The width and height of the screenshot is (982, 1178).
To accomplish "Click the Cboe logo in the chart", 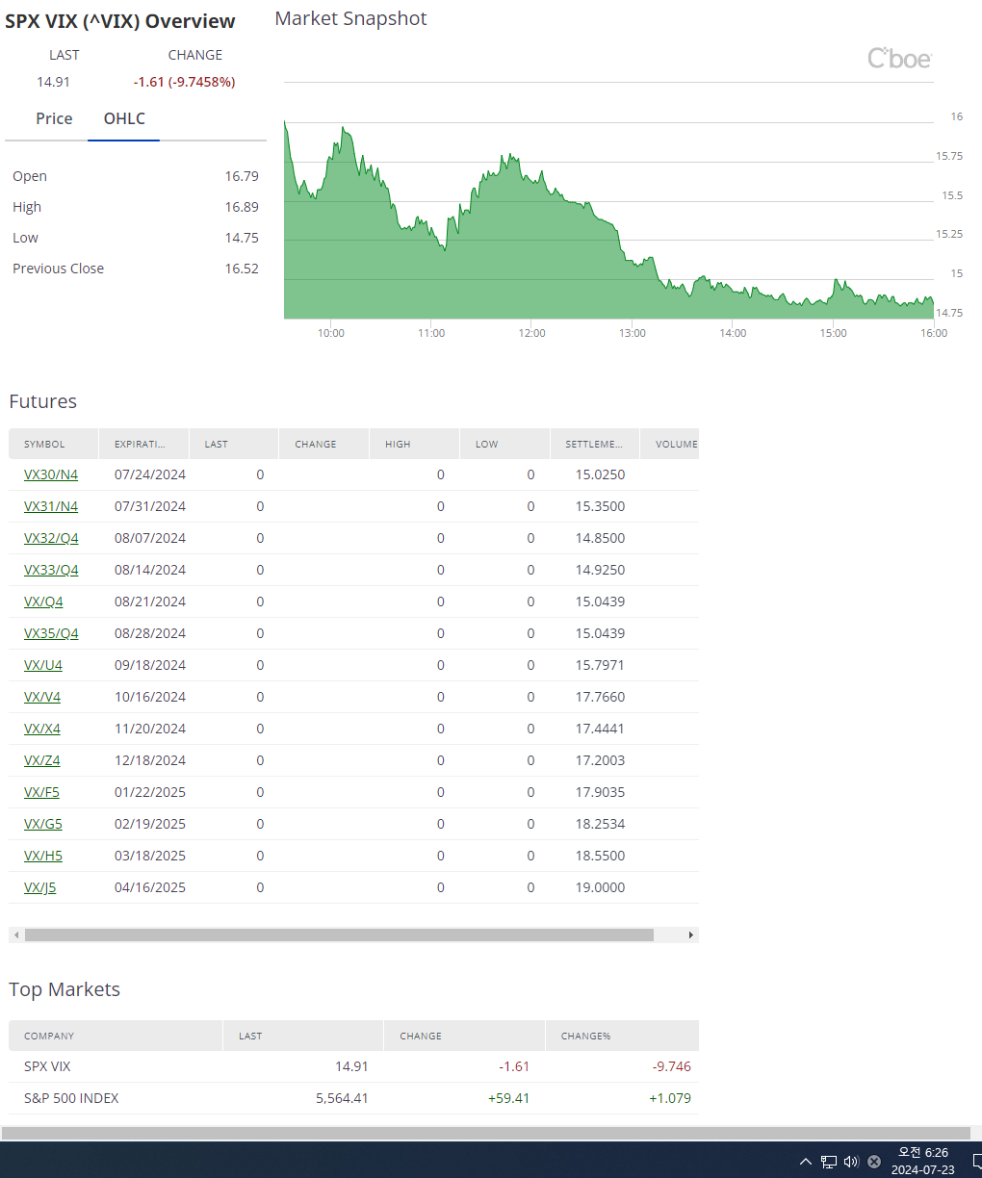I will pos(899,59).
